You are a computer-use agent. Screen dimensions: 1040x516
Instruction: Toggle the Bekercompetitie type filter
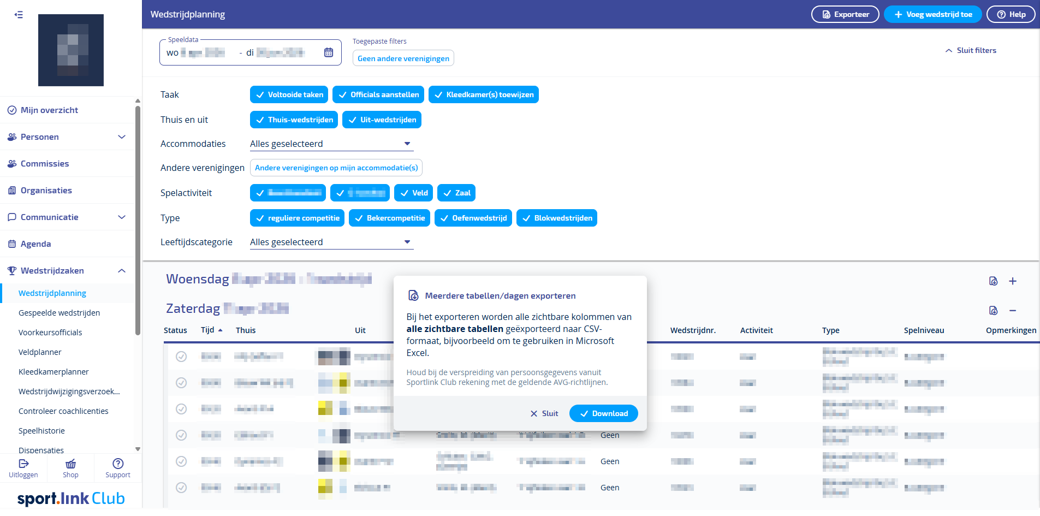click(389, 218)
